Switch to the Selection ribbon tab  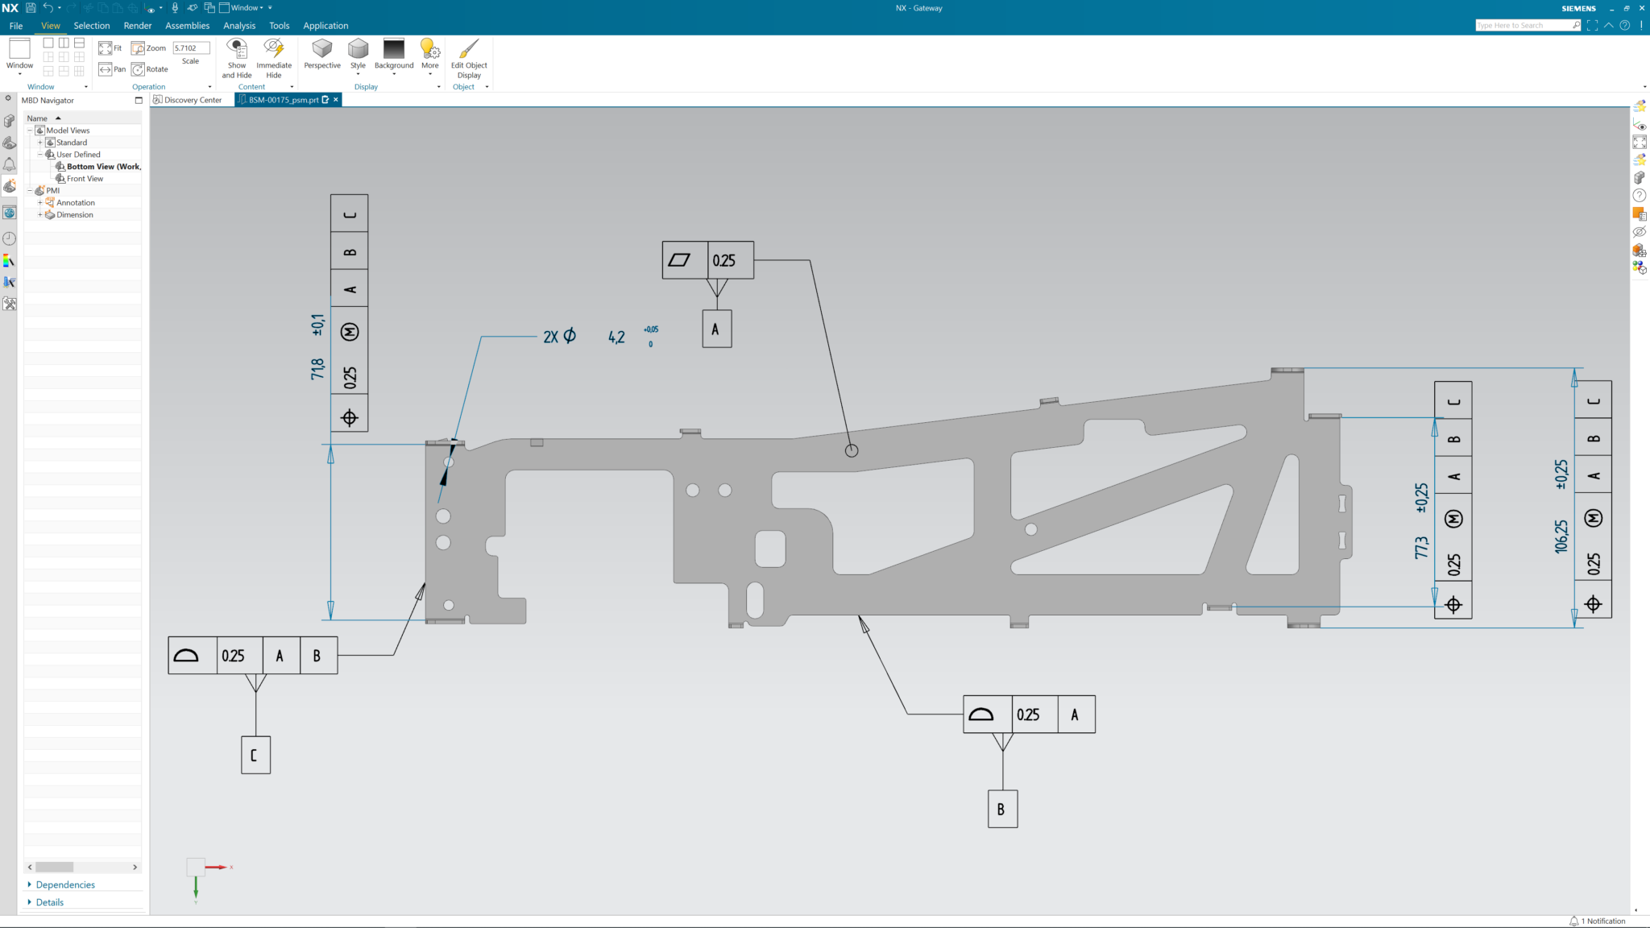[92, 25]
